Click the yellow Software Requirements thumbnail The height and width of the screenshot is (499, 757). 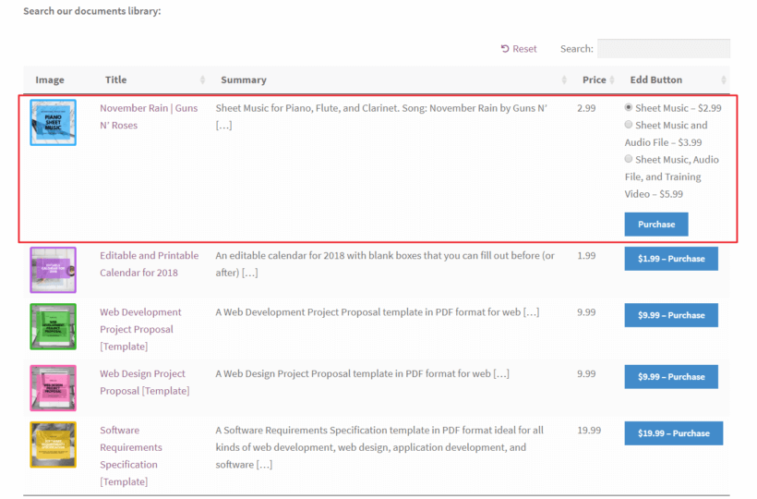pos(54,444)
